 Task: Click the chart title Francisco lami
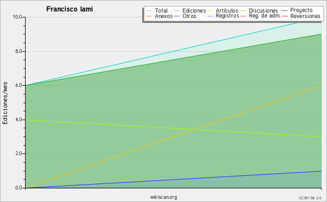pyautogui.click(x=69, y=9)
